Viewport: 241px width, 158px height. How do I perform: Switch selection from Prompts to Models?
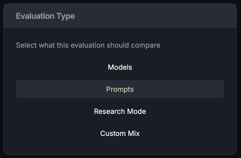(x=120, y=67)
